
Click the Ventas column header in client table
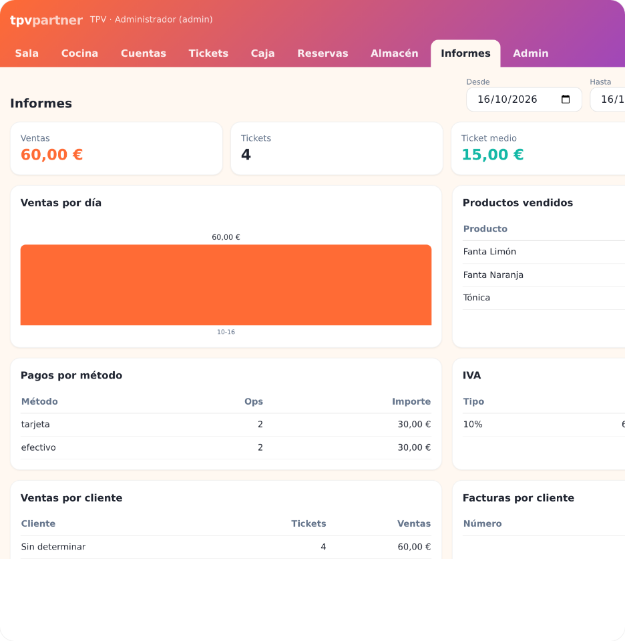414,523
